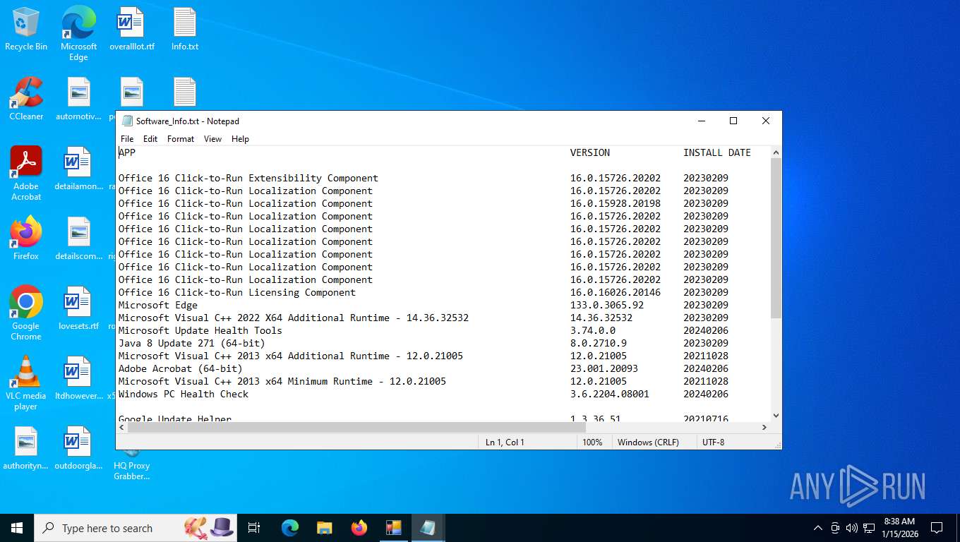Show hidden system tray icons

point(818,528)
